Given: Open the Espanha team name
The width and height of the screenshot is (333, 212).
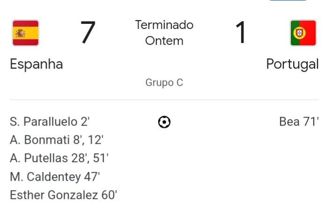Looking at the screenshot, I should pos(37,64).
